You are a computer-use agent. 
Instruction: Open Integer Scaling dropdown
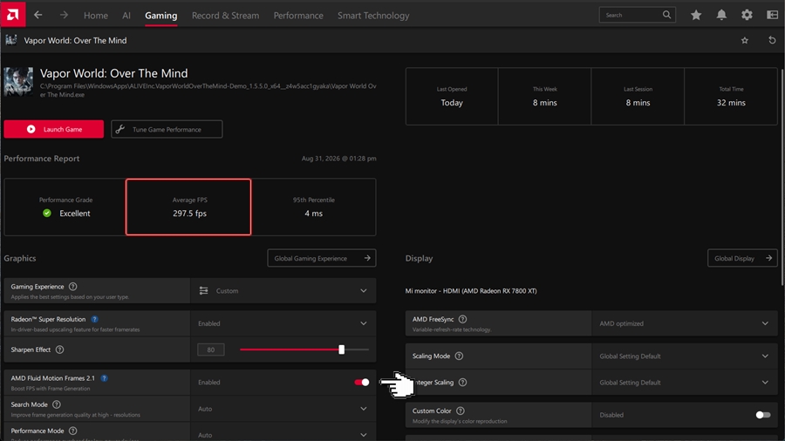(685, 383)
